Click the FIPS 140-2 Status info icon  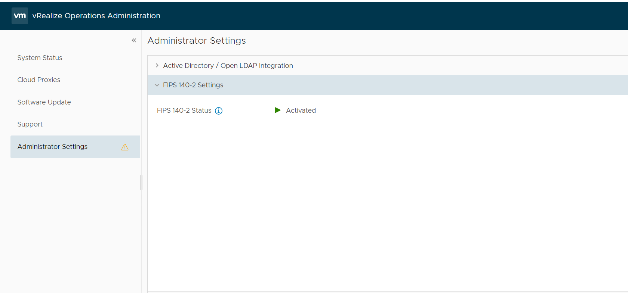219,111
